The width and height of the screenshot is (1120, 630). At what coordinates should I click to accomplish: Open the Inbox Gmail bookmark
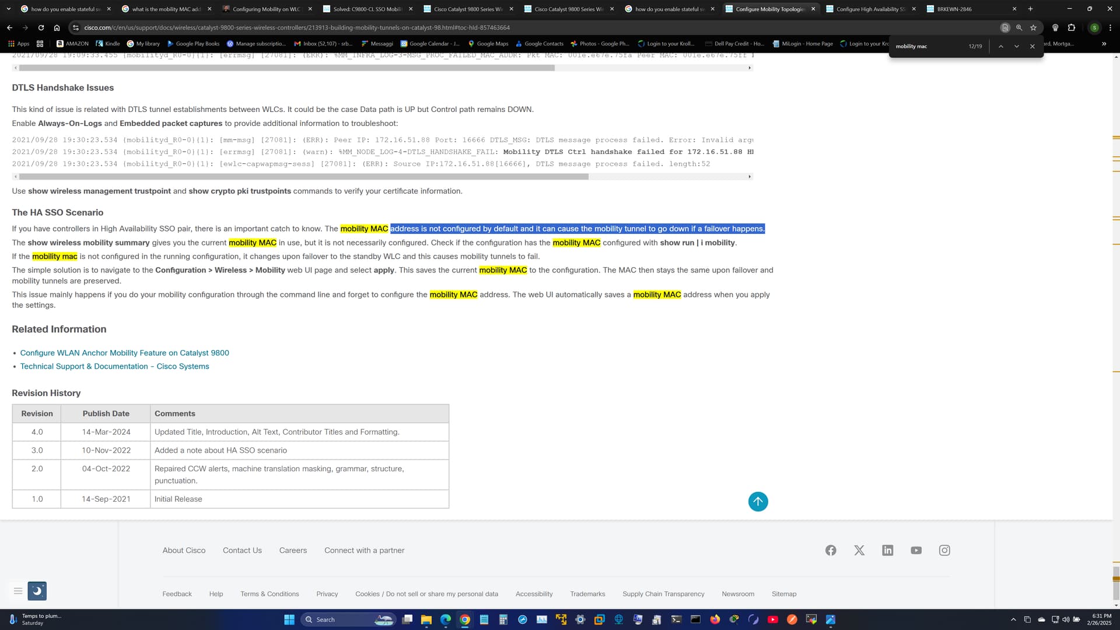point(323,44)
